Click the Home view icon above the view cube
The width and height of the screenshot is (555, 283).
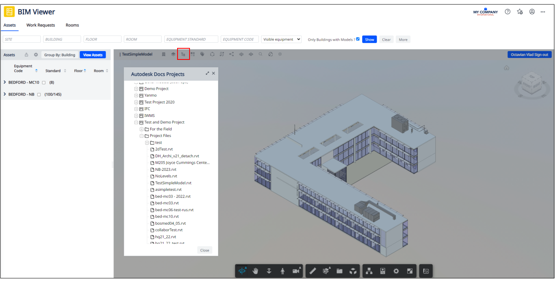point(507,68)
